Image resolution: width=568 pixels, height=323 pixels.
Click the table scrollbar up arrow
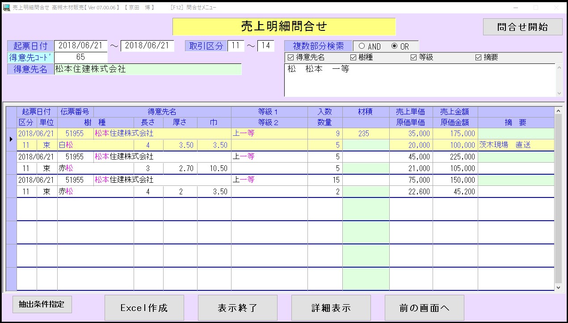pos(558,110)
